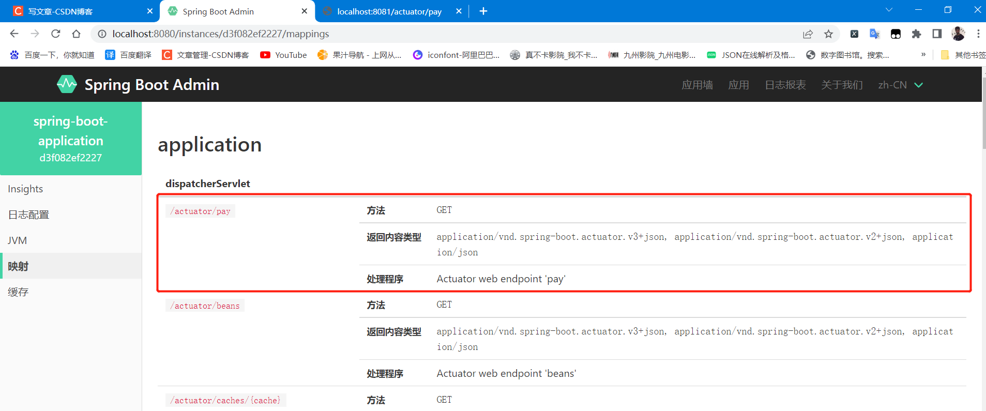Image resolution: width=986 pixels, height=411 pixels.
Task: Reload the current page
Action: coord(55,34)
